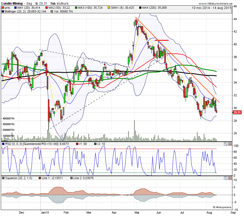This screenshot has width=244, height=216.
Task: Click the gray Squeeze legend swatch
Action: point(3,178)
